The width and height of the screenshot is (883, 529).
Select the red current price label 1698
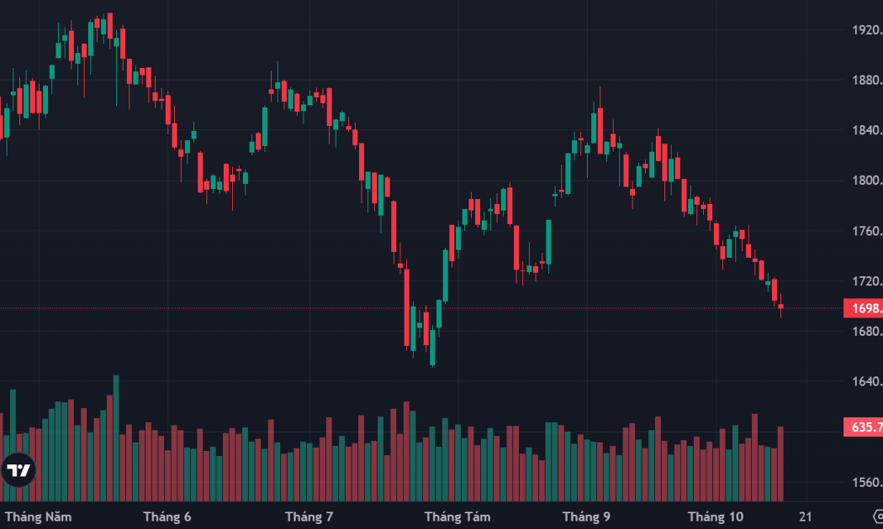tap(864, 308)
